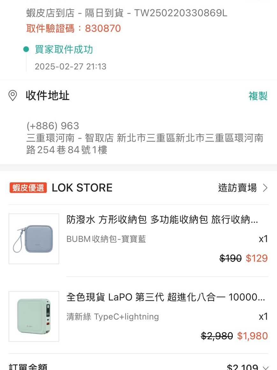Tap the 買家取件成功 status entry
Image resolution: width=277 pixels, height=370 pixels.
click(x=64, y=49)
